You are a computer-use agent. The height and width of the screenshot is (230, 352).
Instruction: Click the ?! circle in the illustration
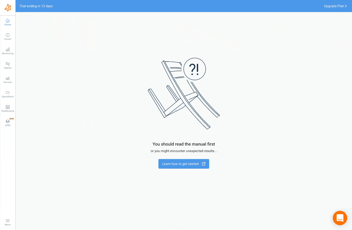pyautogui.click(x=195, y=69)
